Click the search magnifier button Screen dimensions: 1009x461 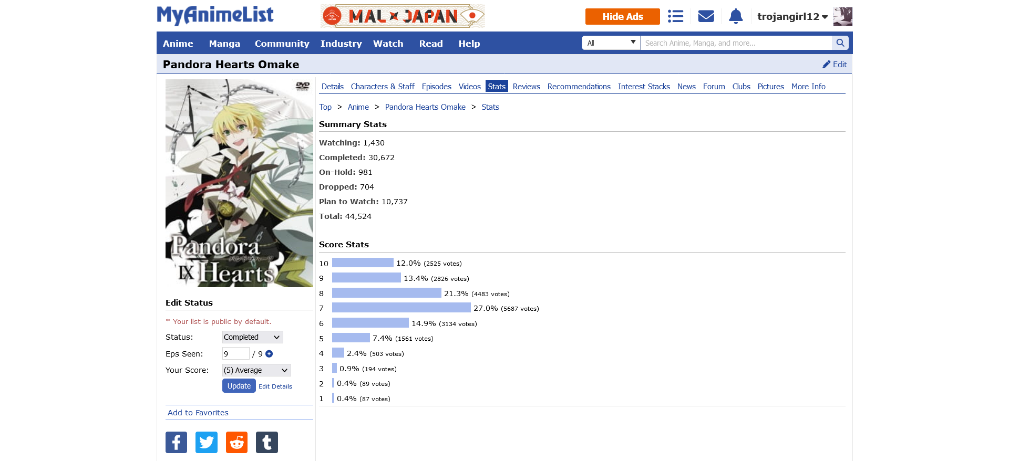click(840, 43)
